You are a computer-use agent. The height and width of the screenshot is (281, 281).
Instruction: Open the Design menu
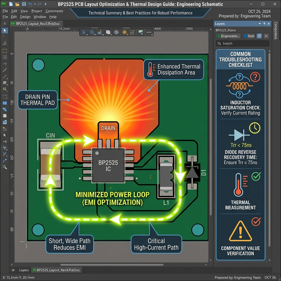pyautogui.click(x=25, y=17)
